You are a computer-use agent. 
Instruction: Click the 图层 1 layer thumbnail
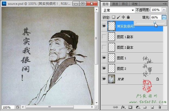click(111, 58)
